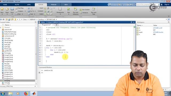Select dewdrop.jpg in Current Folder
Viewport: 171px width, 96px height.
click(9, 40)
